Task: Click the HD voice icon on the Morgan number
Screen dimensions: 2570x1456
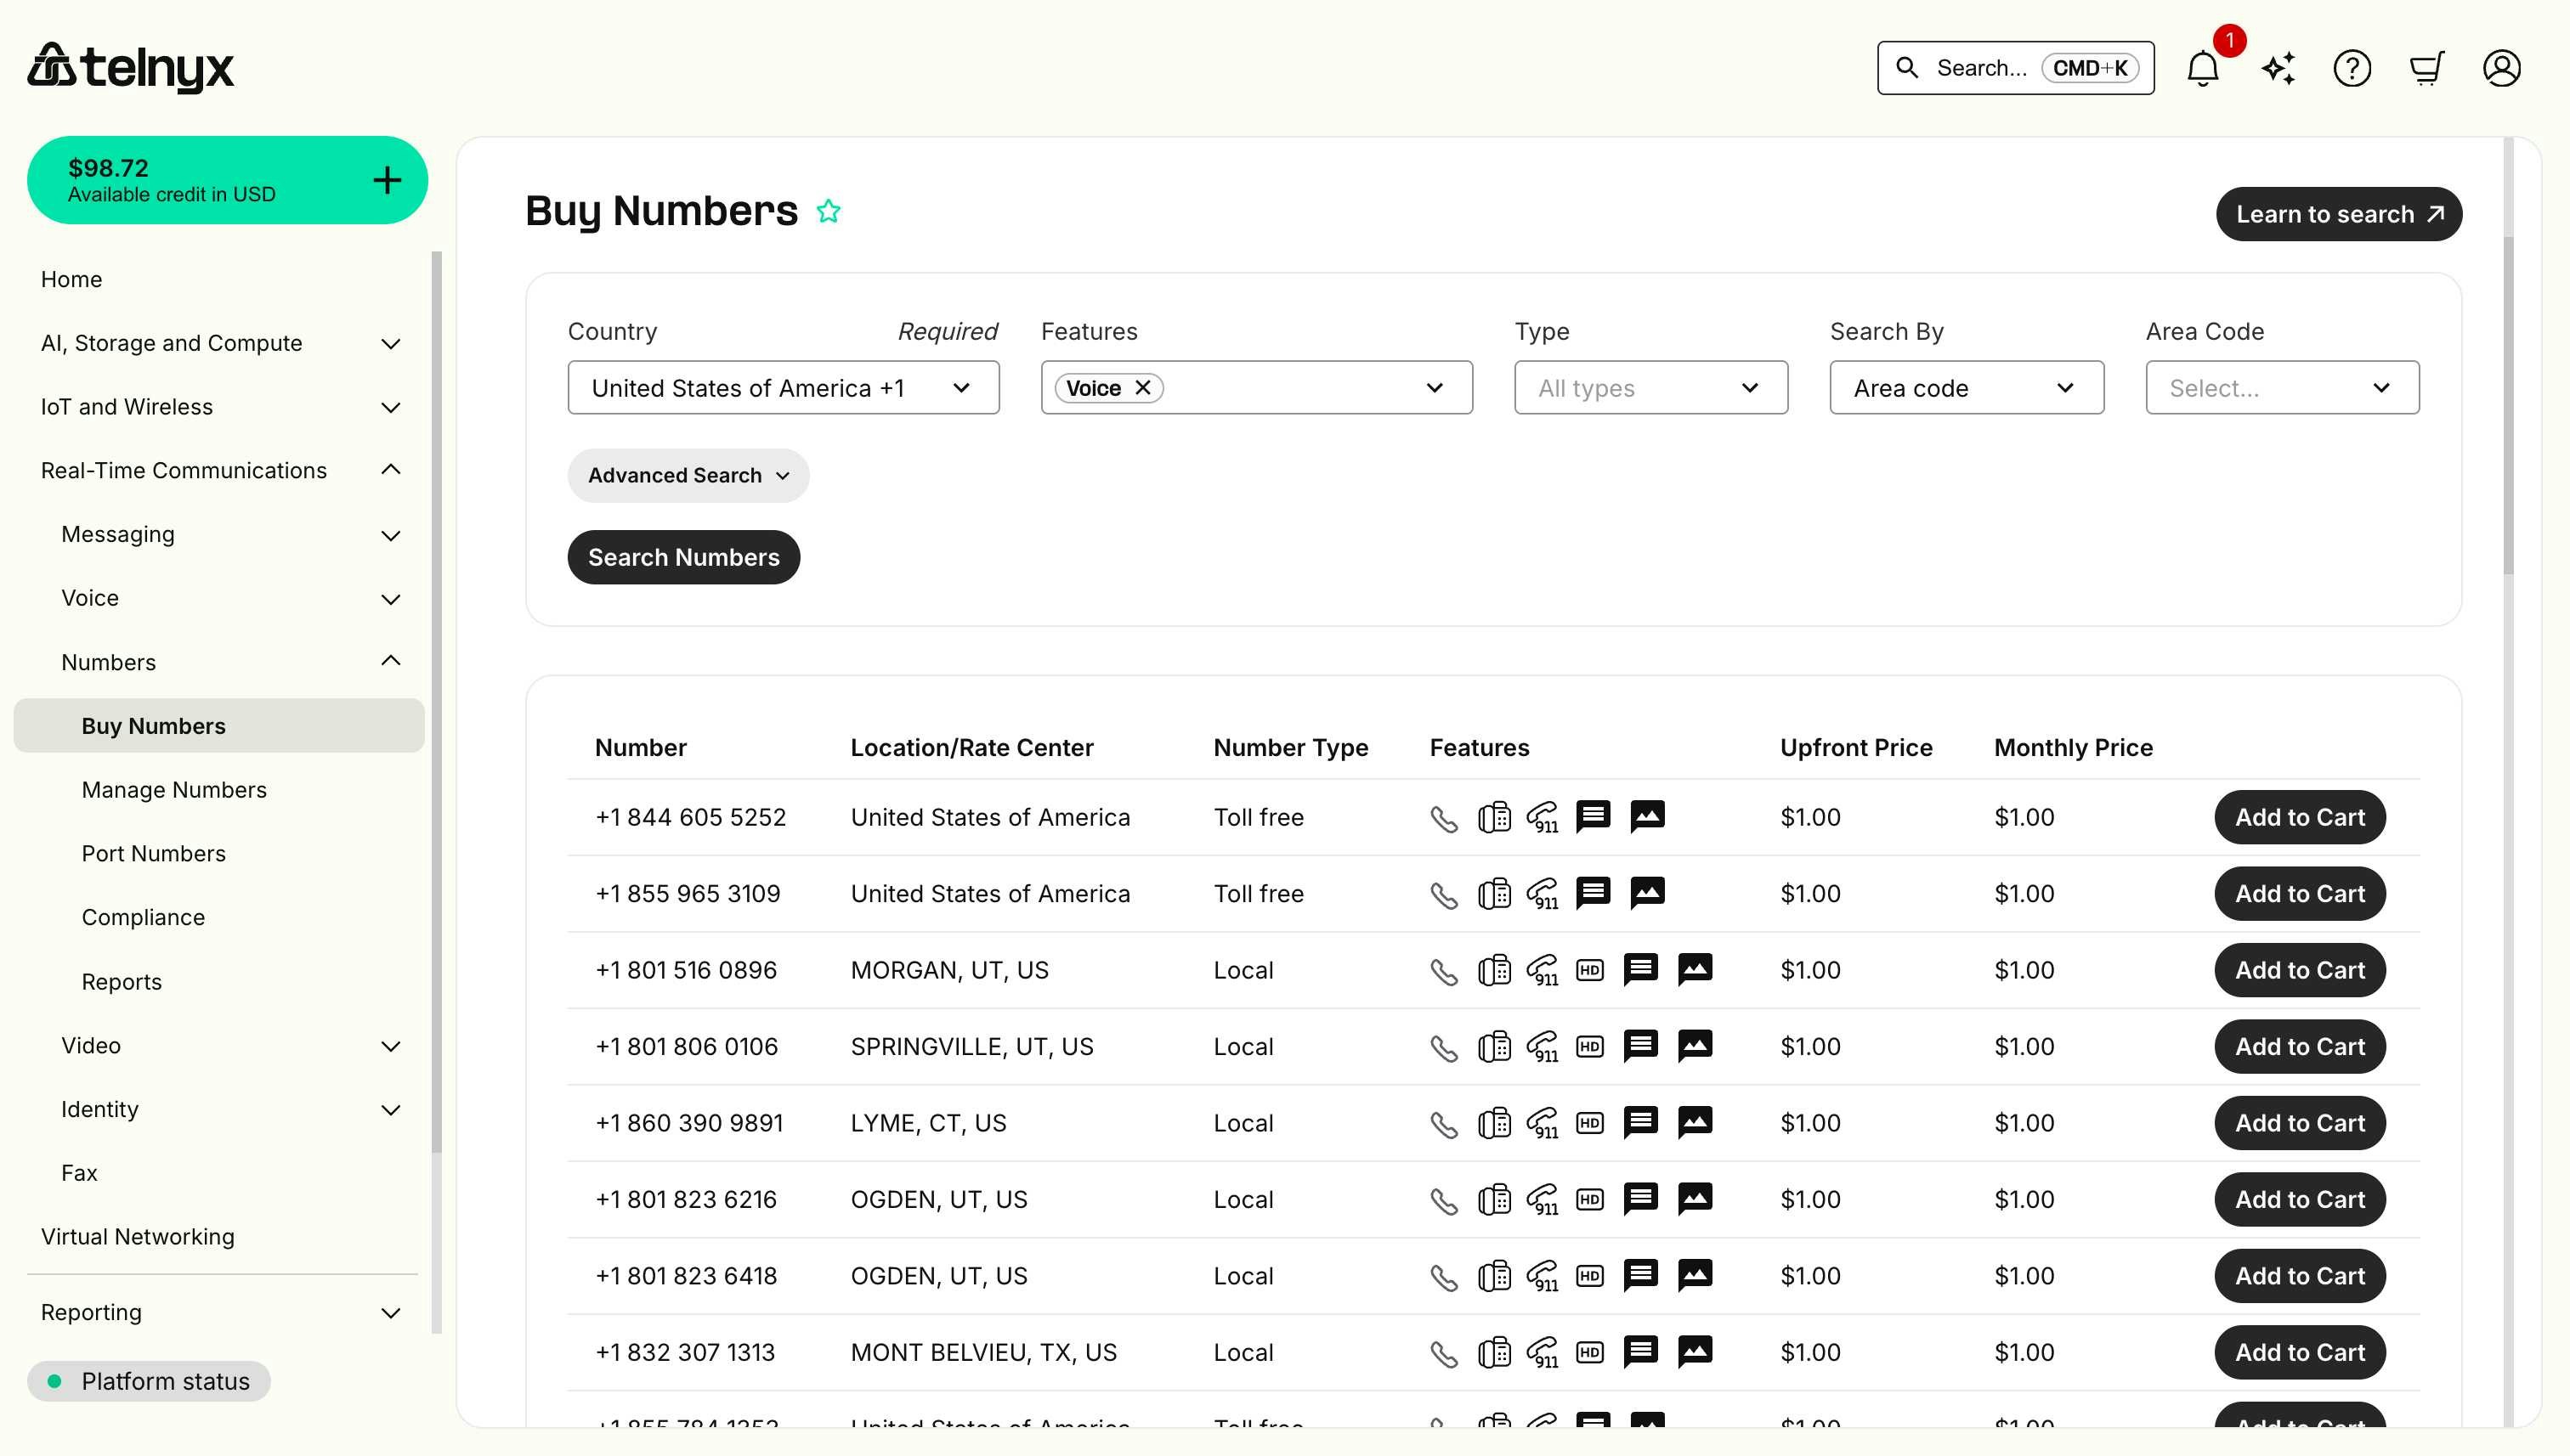Action: coord(1589,969)
